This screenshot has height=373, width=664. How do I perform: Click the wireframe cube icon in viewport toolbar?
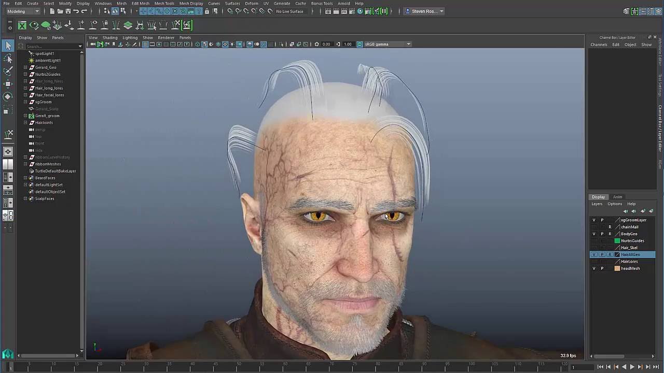pyautogui.click(x=197, y=44)
